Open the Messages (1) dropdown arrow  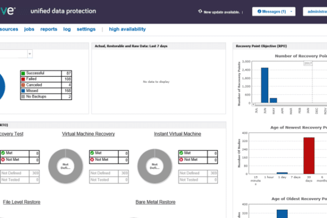[291, 12]
